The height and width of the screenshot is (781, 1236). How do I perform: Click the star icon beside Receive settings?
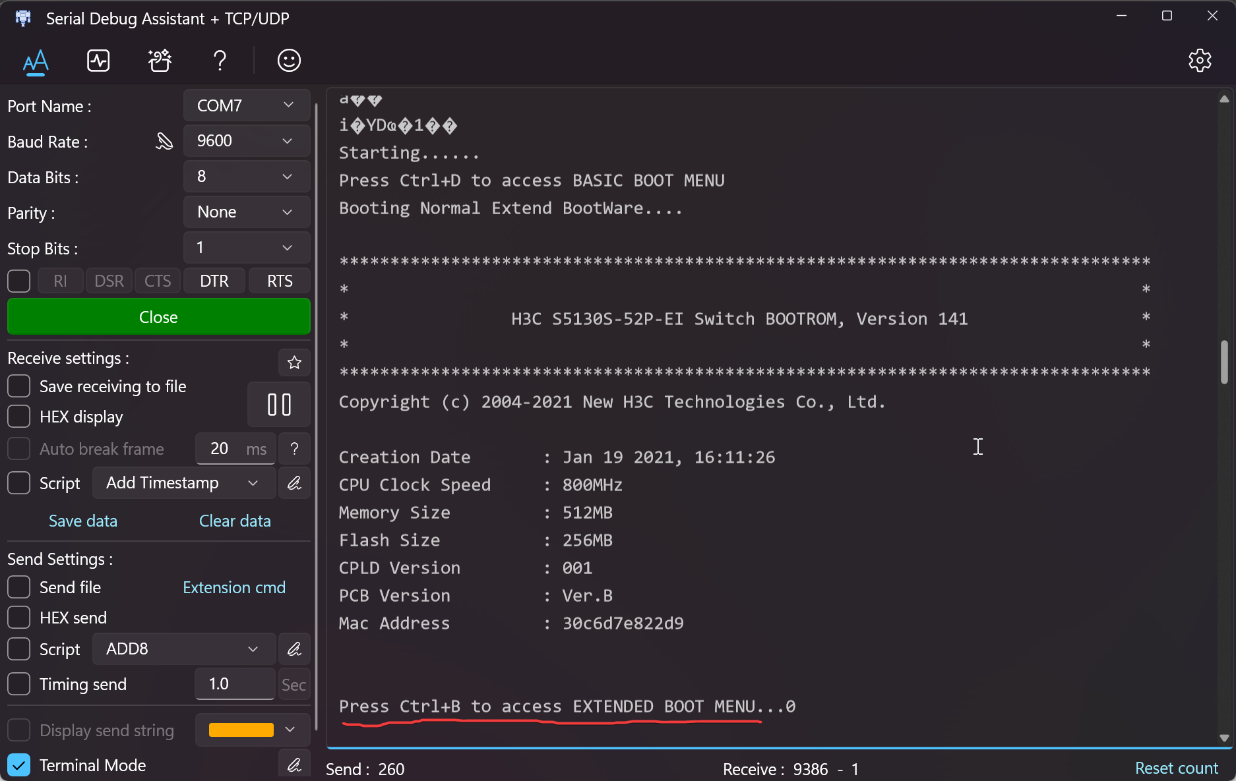pos(294,362)
